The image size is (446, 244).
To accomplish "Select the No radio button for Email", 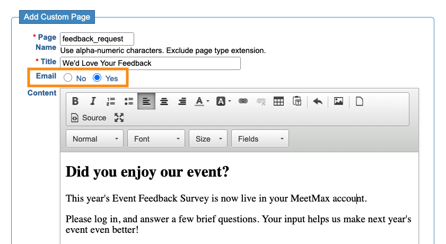I will pyautogui.click(x=68, y=78).
